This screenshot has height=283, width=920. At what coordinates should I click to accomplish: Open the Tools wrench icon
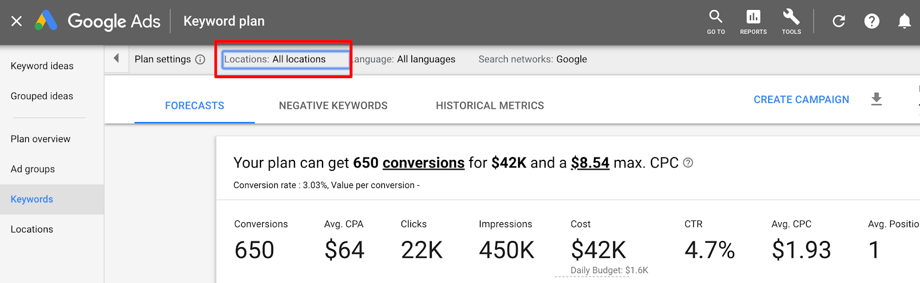pos(791,17)
